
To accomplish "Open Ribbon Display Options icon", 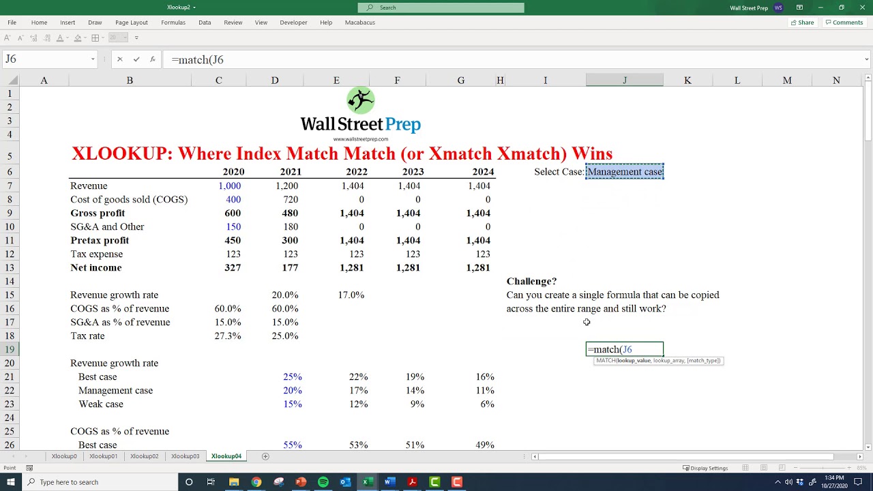I will tap(799, 8).
